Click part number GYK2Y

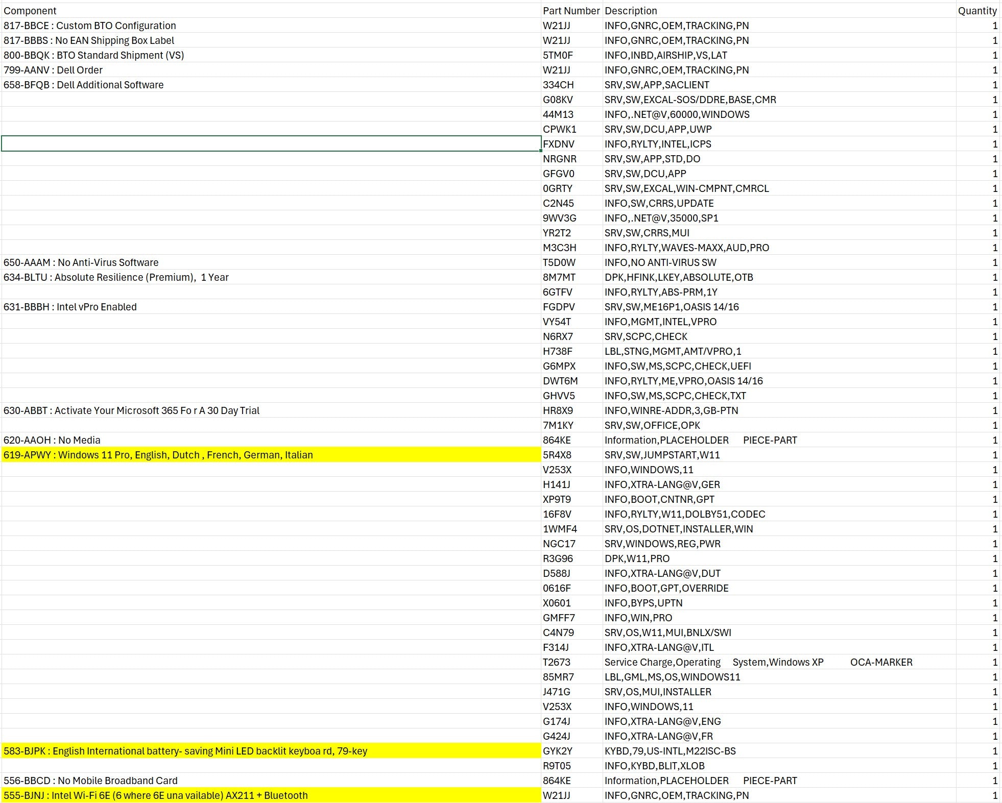(571, 751)
